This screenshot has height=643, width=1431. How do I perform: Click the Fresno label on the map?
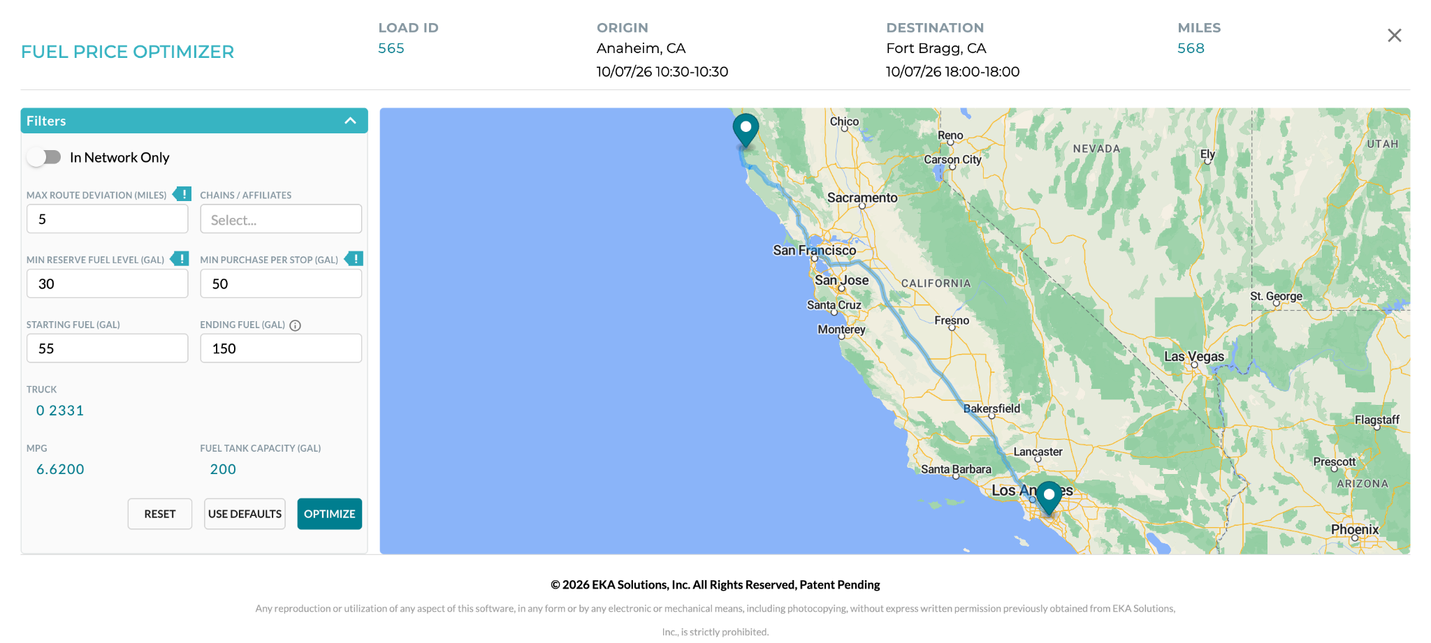click(952, 320)
